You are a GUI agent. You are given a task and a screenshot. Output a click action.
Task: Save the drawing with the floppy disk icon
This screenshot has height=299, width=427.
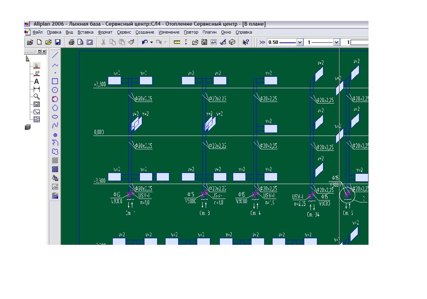pos(58,42)
